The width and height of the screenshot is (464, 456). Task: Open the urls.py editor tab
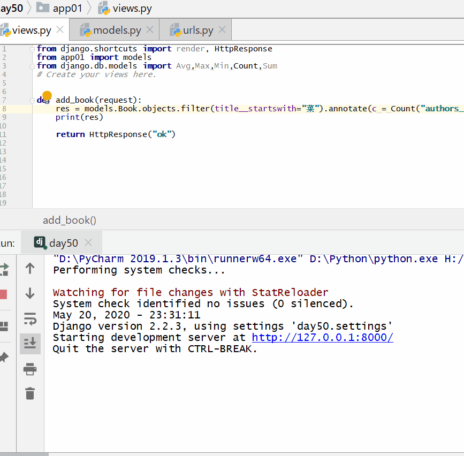198,30
